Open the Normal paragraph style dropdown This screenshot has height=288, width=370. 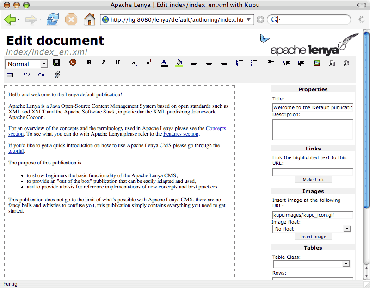pyautogui.click(x=26, y=64)
